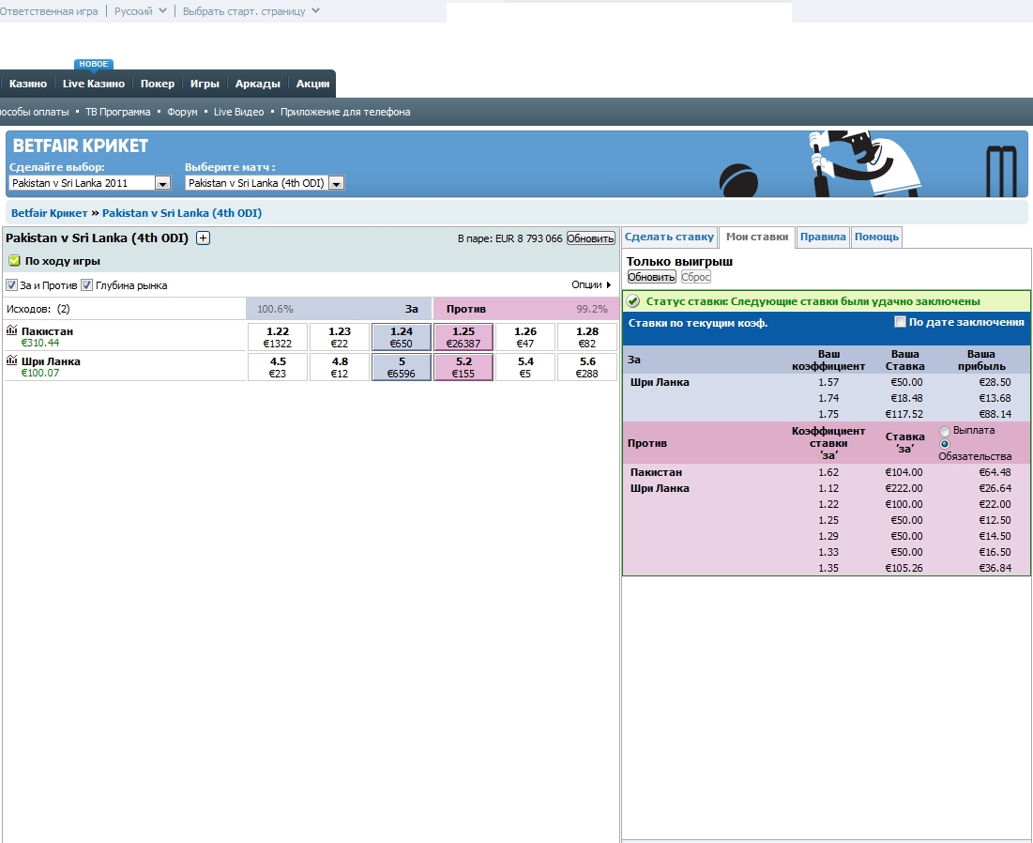This screenshot has height=843, width=1033.
Task: Go to the Аркады menu item
Action: click(258, 84)
